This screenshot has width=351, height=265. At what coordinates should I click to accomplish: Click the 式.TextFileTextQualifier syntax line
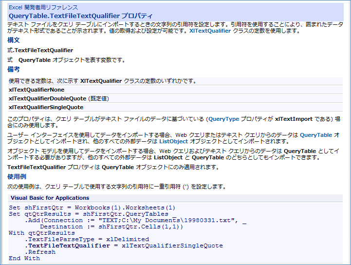(x=40, y=50)
